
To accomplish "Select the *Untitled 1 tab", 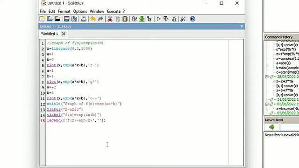I will click(50, 34).
